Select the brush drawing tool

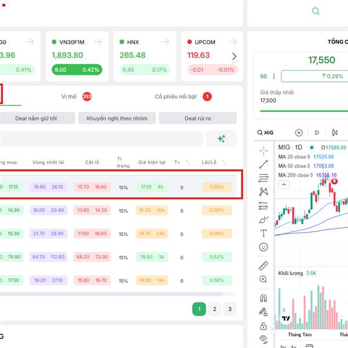point(263,219)
